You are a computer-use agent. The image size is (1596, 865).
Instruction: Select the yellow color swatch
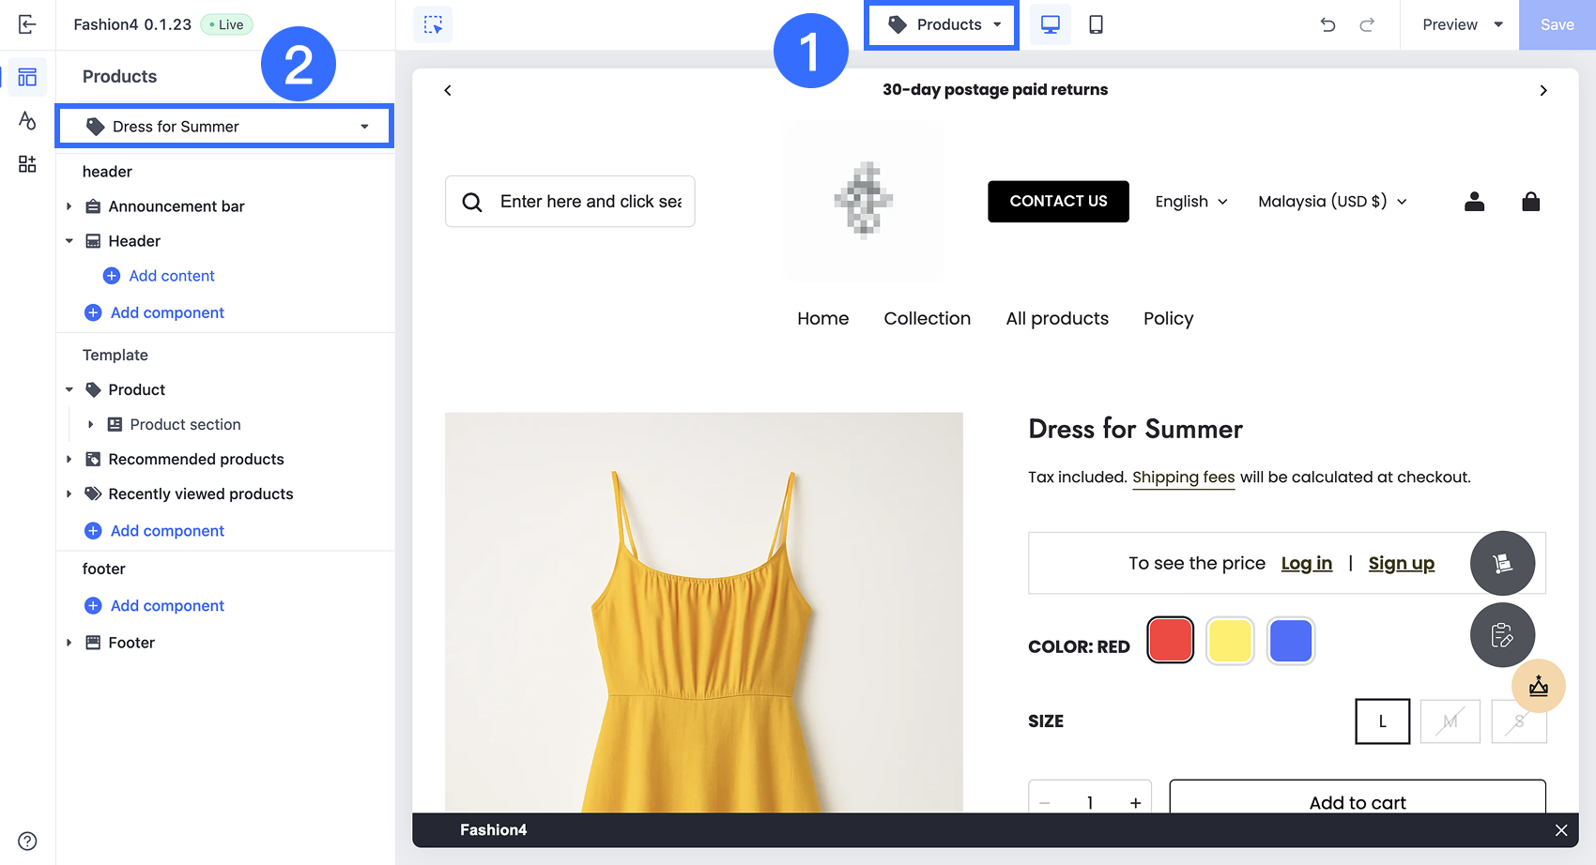(x=1230, y=641)
